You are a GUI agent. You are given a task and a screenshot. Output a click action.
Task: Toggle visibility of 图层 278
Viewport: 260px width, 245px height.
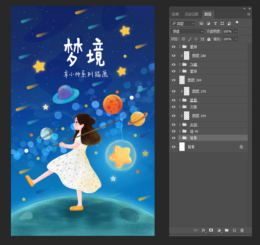(174, 91)
